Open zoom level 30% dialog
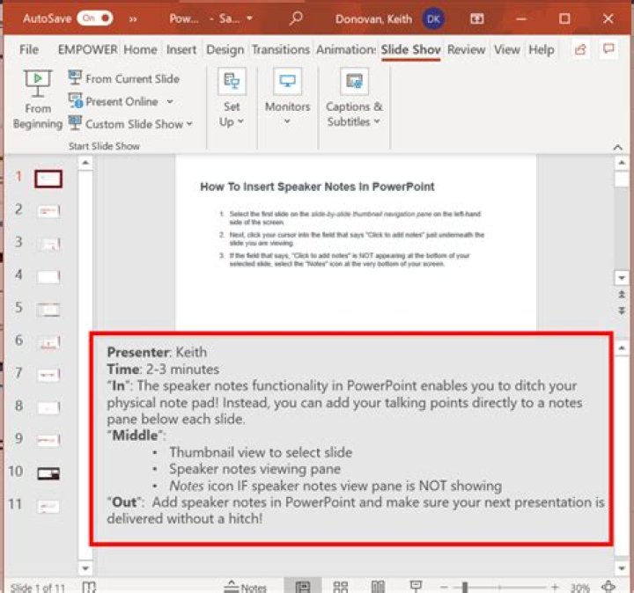634x593 pixels. click(579, 588)
